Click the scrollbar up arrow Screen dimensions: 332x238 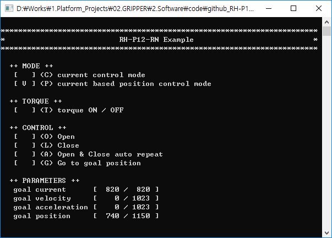coord(327,23)
